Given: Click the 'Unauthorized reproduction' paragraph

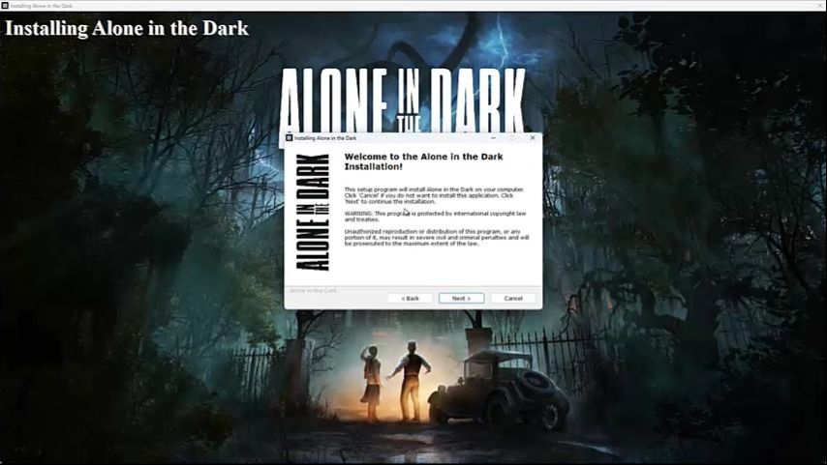Looking at the screenshot, I should coord(437,238).
